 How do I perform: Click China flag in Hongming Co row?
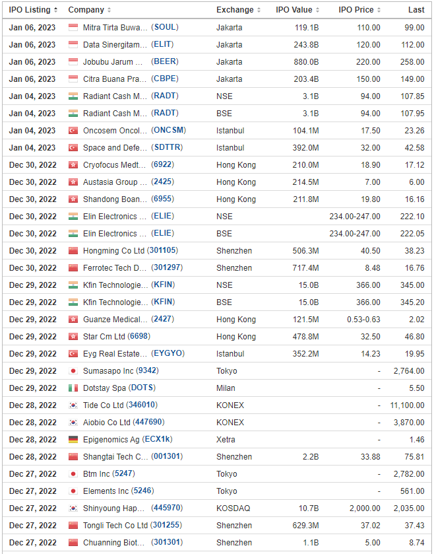(73, 251)
